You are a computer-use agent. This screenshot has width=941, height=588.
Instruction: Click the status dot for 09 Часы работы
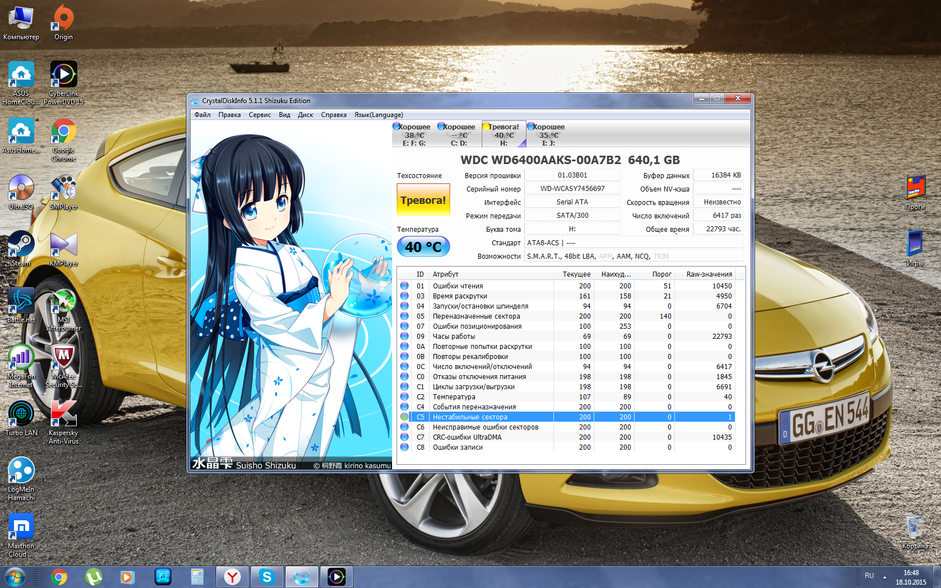pyautogui.click(x=404, y=337)
